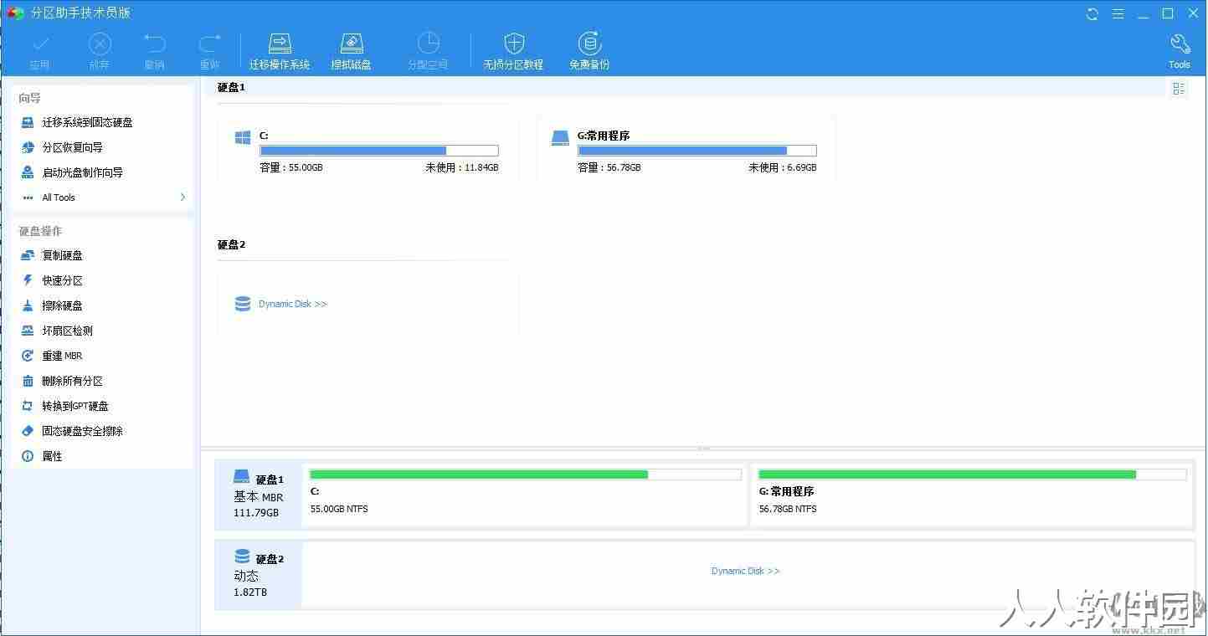Click the 硬盘2 heading in upper pane
This screenshot has width=1208, height=636.
(231, 244)
